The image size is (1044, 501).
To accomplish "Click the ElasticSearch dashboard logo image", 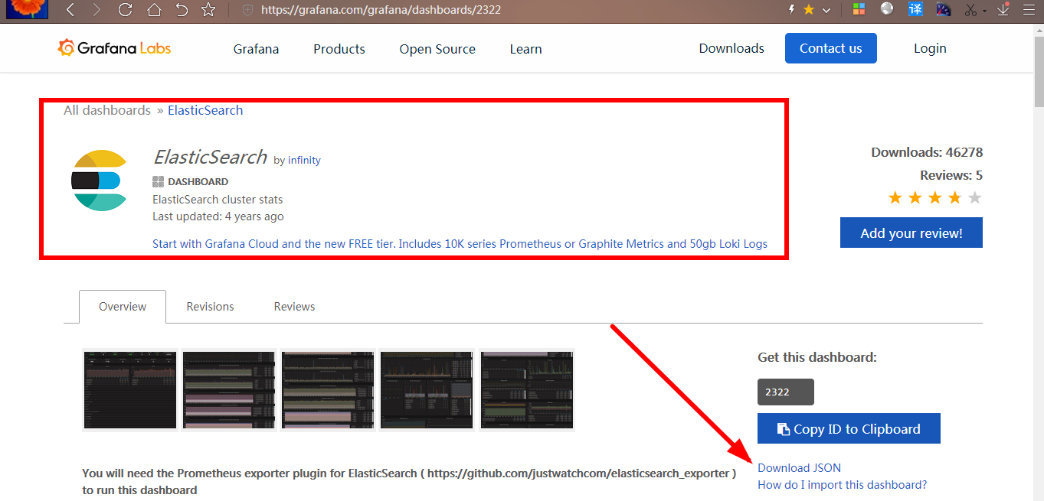I will [99, 181].
